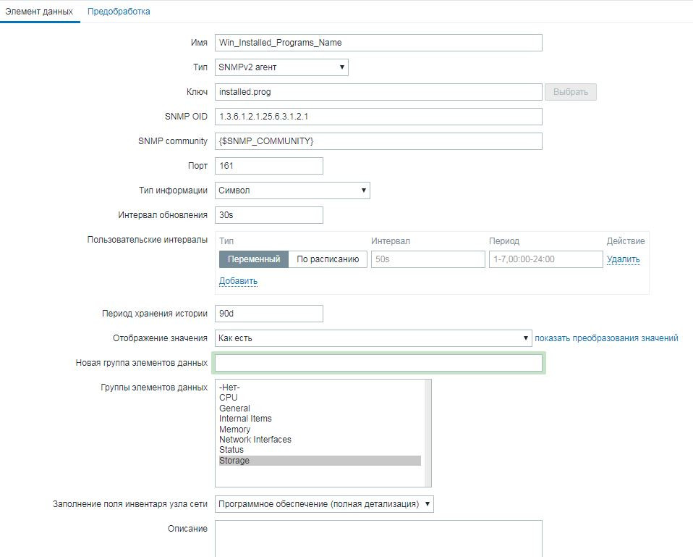This screenshot has height=557, width=693.
Task: Click the Новая группа элементов данных field
Action: click(x=378, y=363)
